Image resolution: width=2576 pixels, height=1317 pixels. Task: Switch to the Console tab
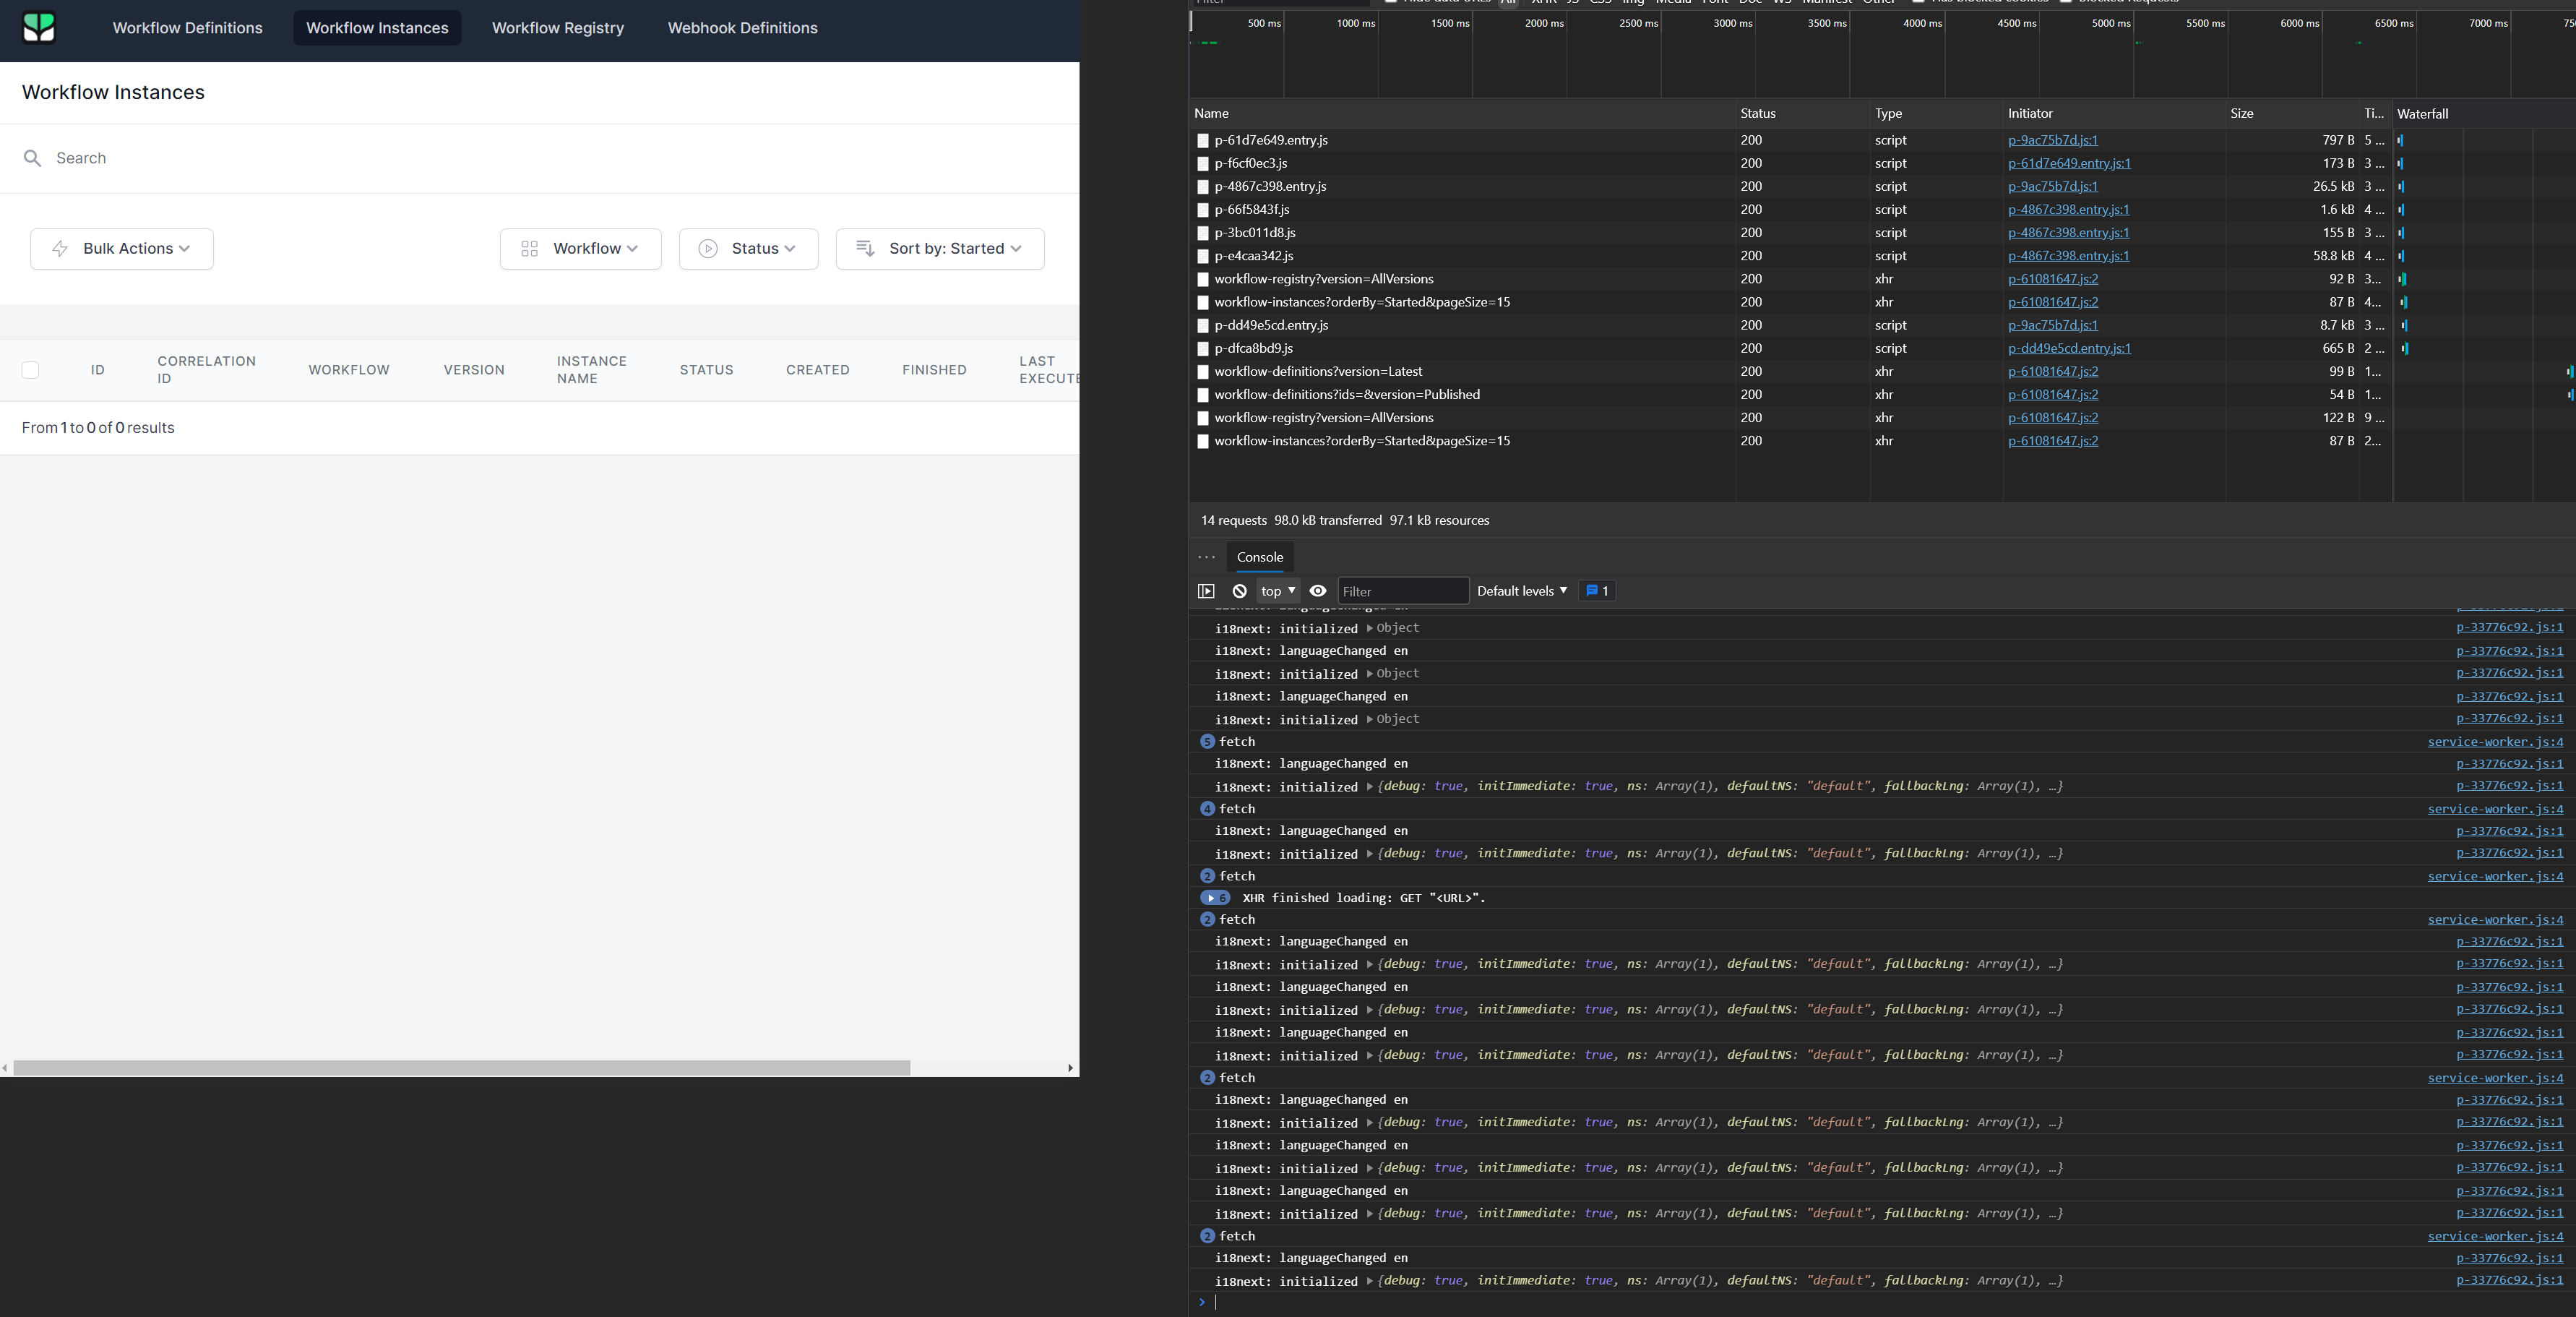point(1259,557)
